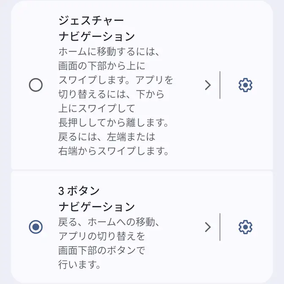Select the 3 ボタン ナビゲーション radio button

coord(36,227)
